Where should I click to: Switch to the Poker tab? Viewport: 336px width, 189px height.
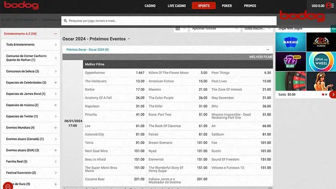click(226, 6)
